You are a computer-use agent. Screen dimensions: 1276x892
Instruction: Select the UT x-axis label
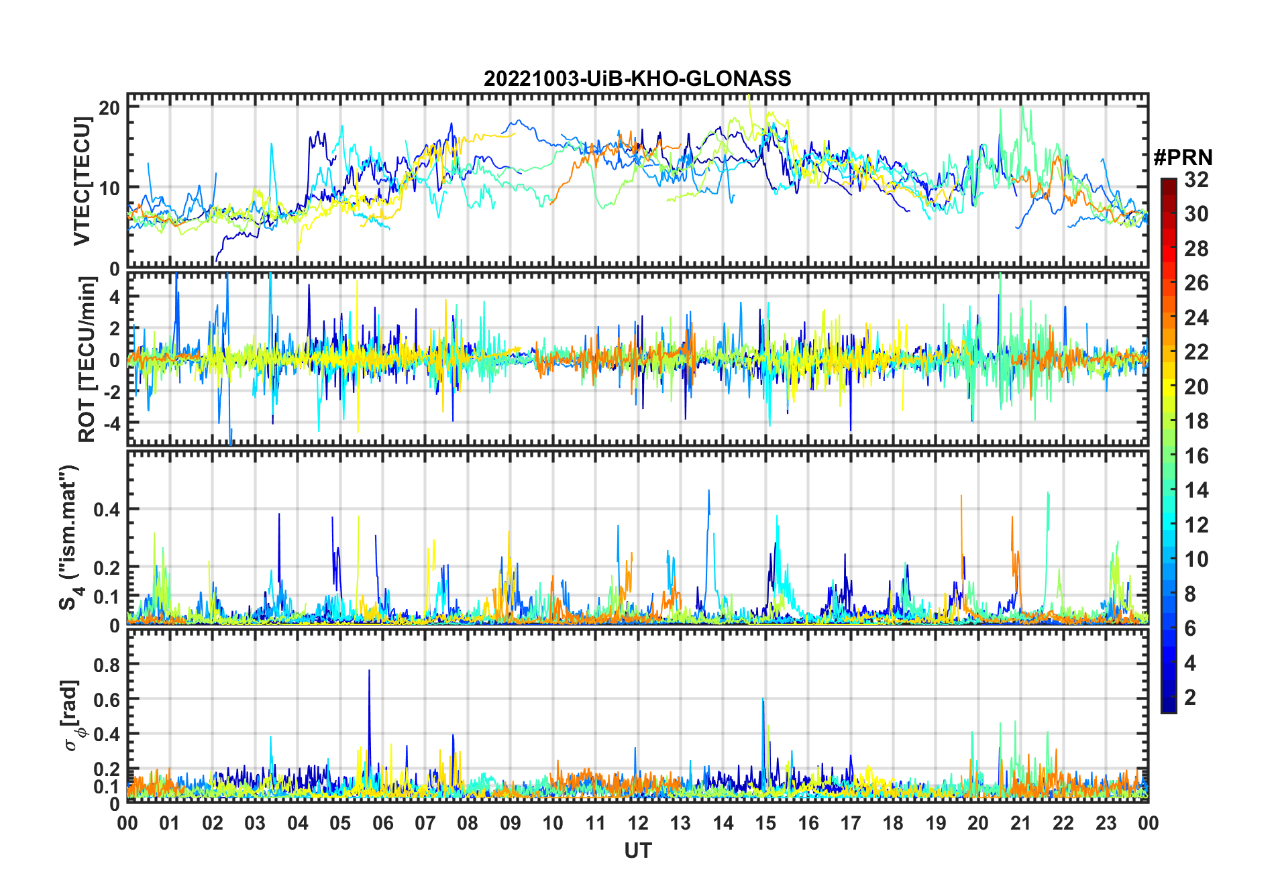638,850
